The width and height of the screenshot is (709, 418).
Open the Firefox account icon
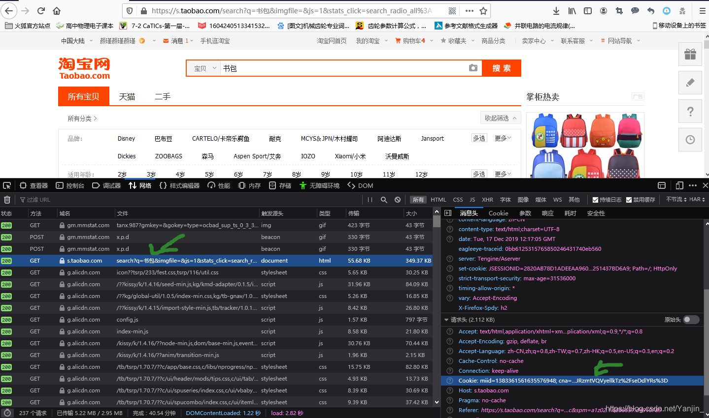(x=604, y=11)
